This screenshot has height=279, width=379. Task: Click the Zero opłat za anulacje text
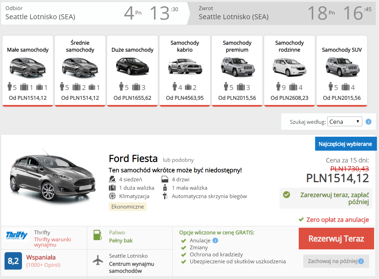point(338,220)
